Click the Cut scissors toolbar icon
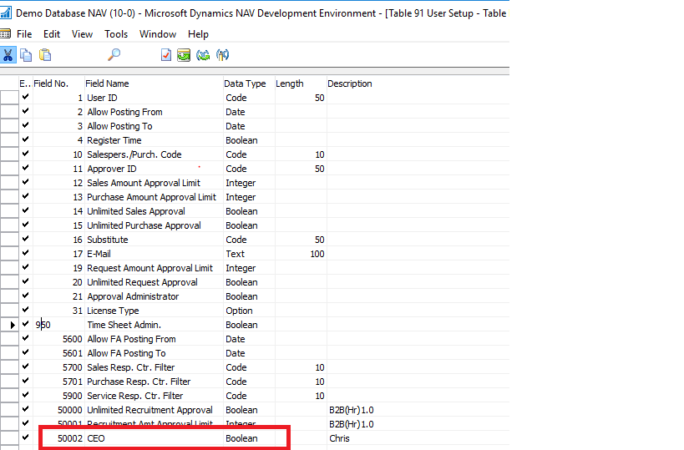 coord(8,55)
